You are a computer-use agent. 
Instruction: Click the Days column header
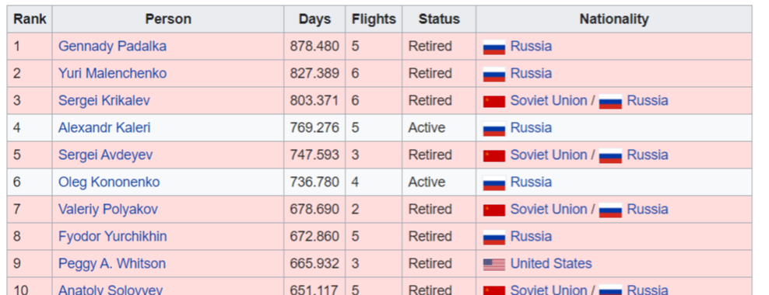[315, 19]
